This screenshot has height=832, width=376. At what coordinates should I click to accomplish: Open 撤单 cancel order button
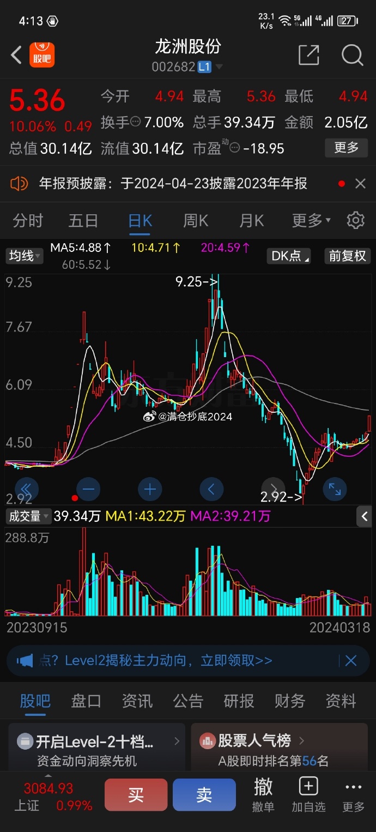click(x=263, y=794)
